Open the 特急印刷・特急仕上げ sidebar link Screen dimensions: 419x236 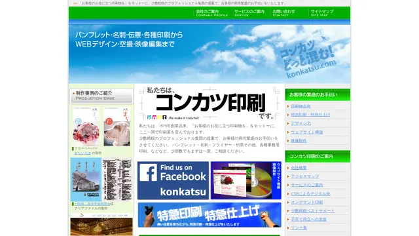click(310, 115)
